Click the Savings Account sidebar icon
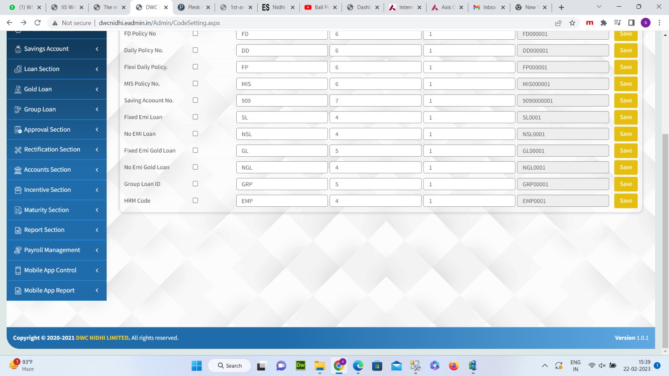This screenshot has height=376, width=669. click(x=18, y=49)
